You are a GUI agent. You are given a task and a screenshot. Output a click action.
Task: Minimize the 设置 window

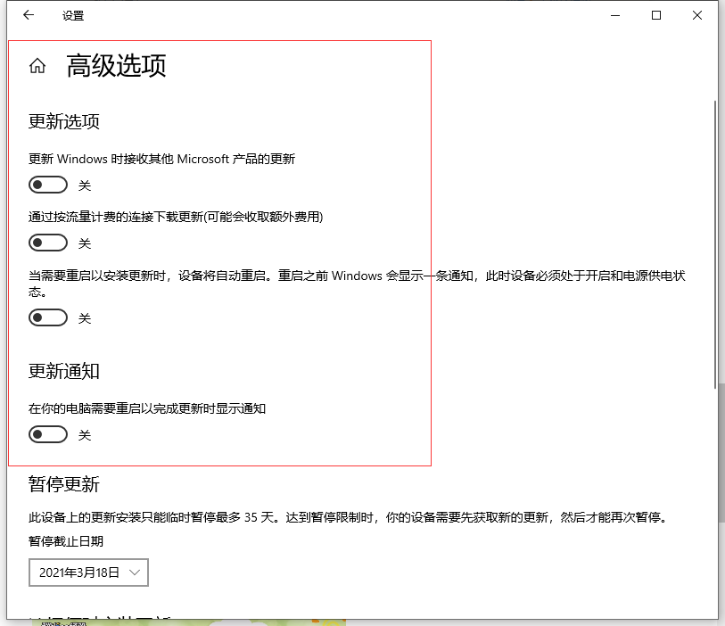[614, 15]
